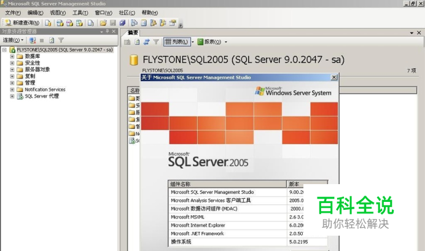Toggle the Object Explorer auto-hide pin
This screenshot has height=251, width=425.
[x=107, y=31]
